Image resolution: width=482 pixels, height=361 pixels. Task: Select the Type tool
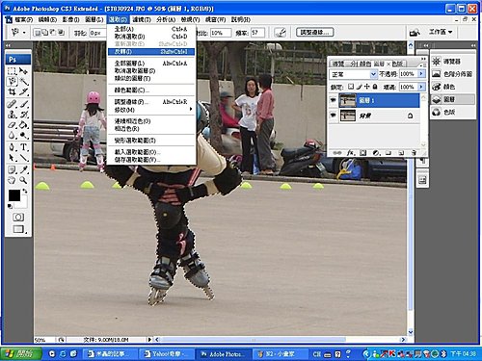[x=23, y=147]
